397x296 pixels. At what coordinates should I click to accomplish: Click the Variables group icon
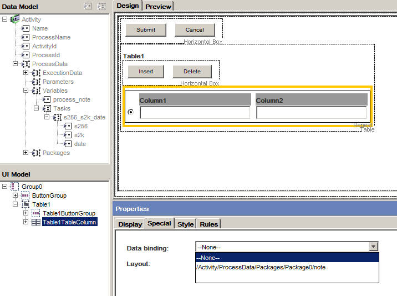[36, 91]
